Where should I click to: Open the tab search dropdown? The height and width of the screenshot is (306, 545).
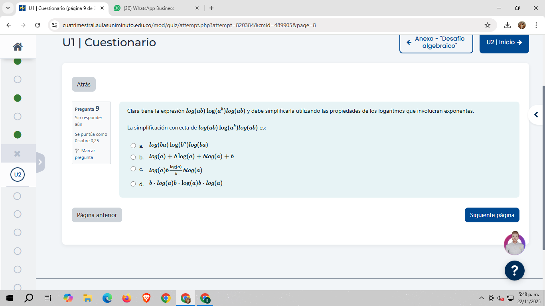pyautogui.click(x=8, y=8)
